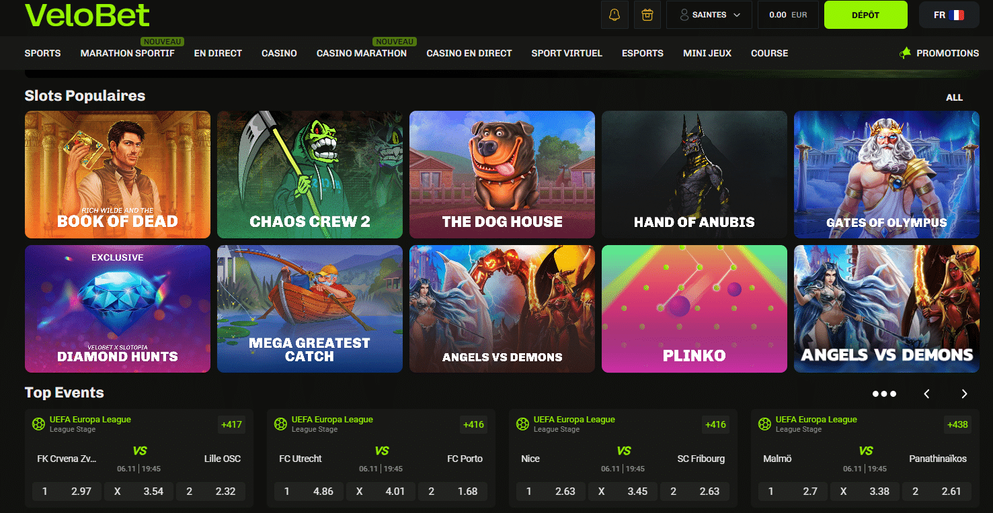Click ALL link for Slots Populaires
The width and height of the screenshot is (993, 513).
point(955,97)
